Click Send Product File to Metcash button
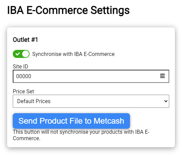This screenshot has height=155, width=182. pos(71,121)
